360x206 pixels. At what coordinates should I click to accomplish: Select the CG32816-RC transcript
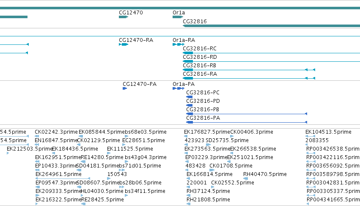[272, 53]
